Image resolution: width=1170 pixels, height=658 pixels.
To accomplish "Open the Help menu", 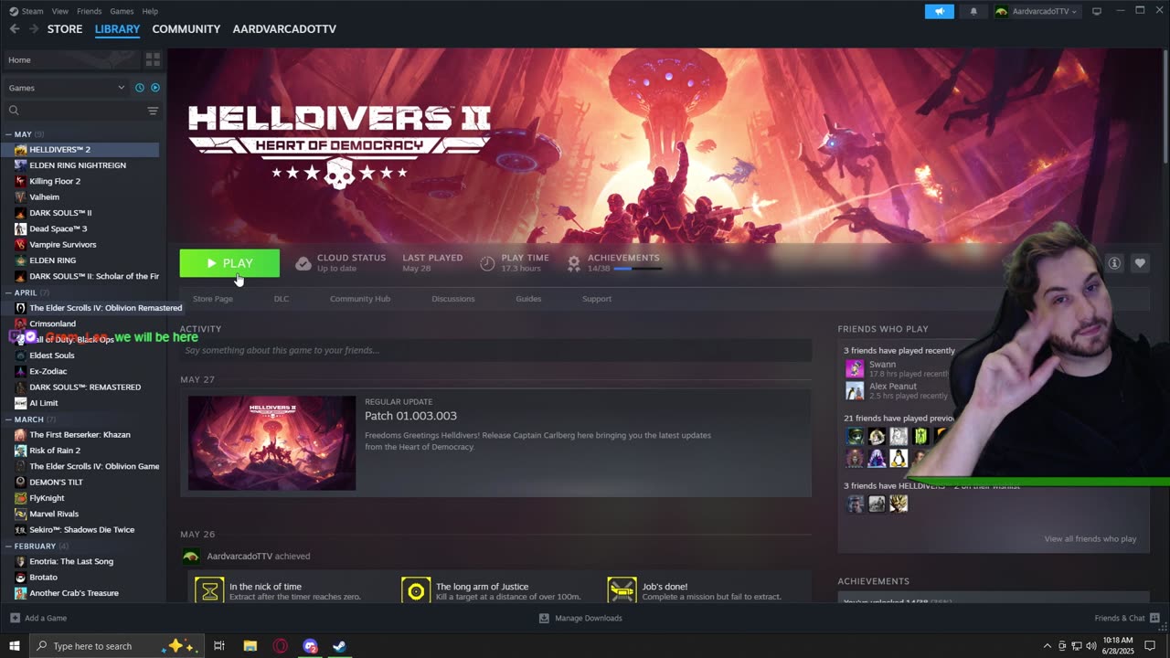I will [150, 11].
